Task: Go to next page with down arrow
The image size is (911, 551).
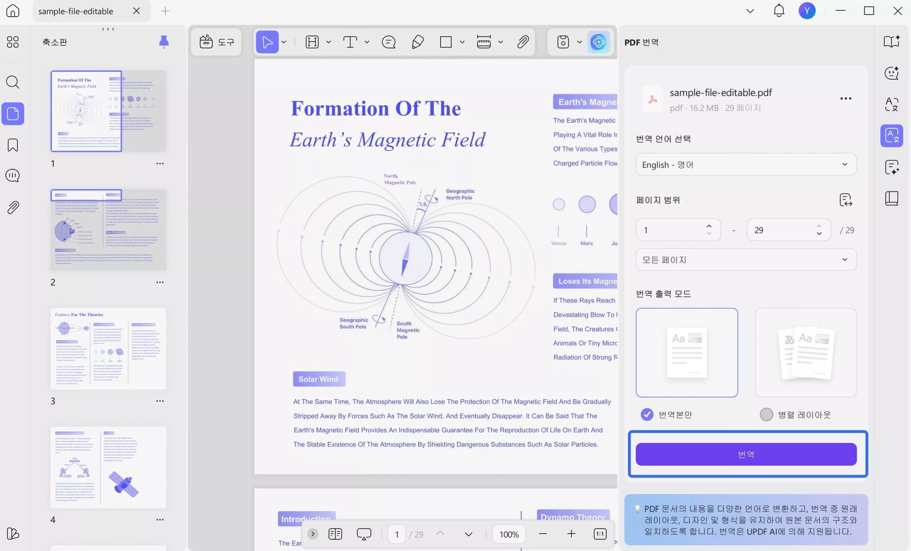Action: point(468,534)
